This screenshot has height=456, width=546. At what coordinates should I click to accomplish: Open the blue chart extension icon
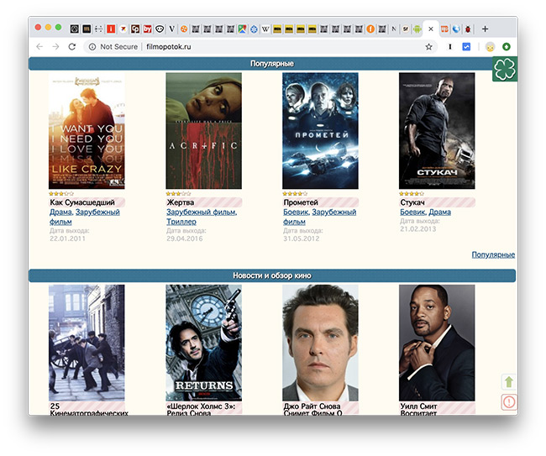click(x=466, y=47)
